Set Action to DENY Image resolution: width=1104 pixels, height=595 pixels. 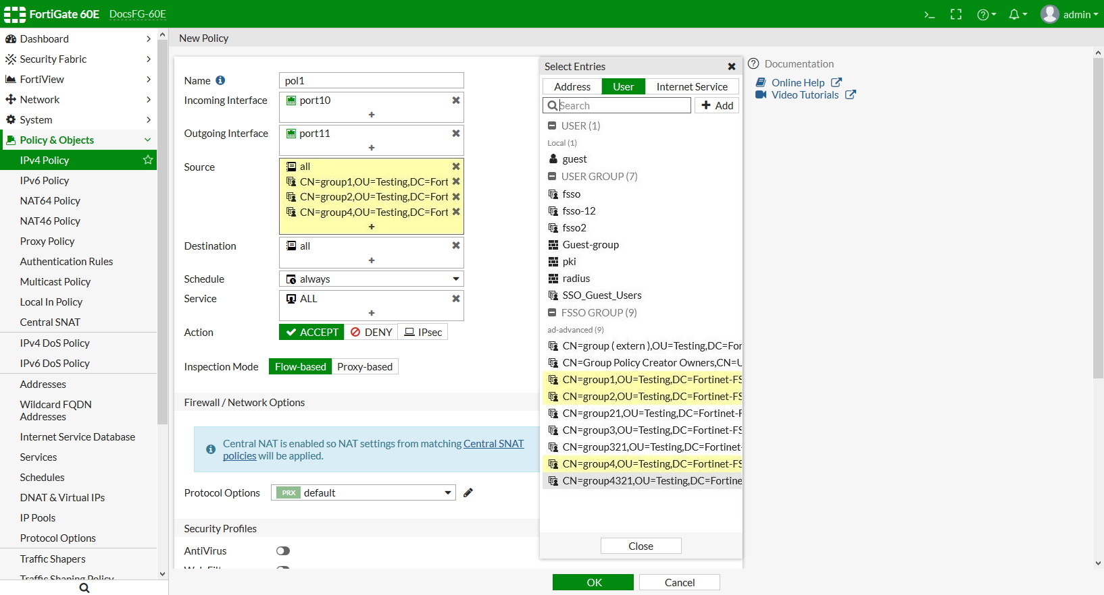coord(371,332)
